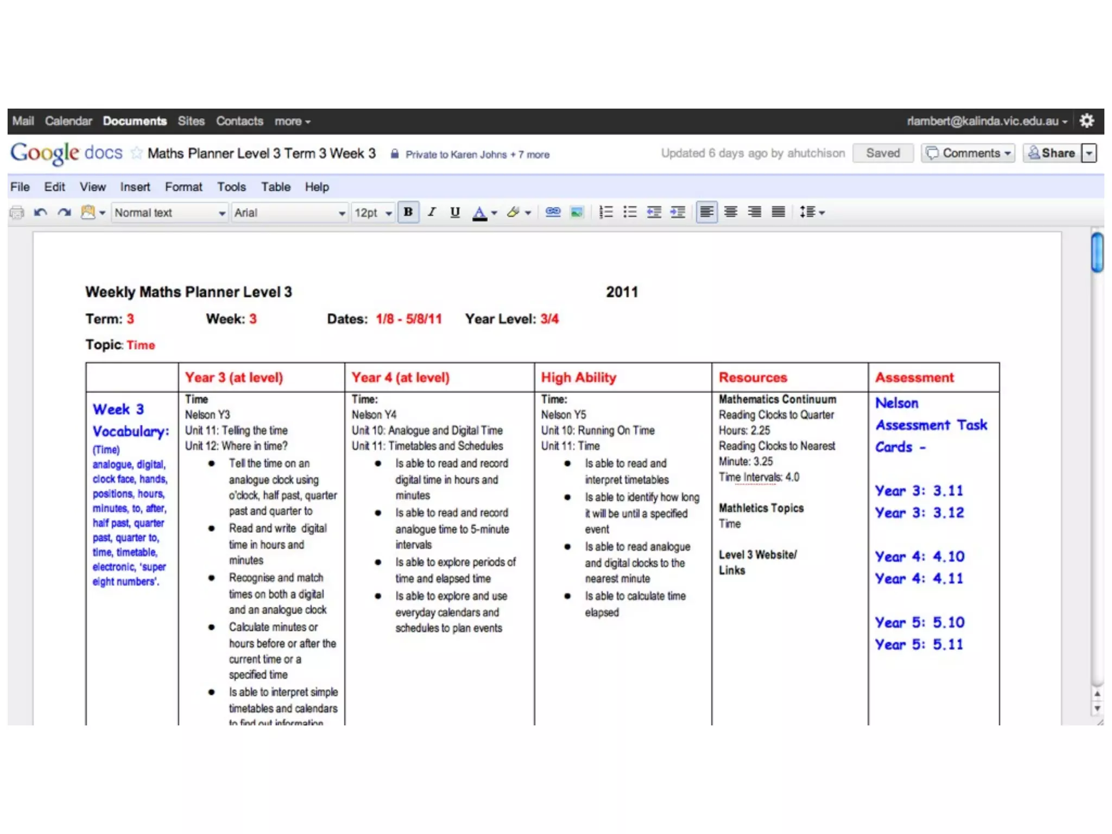Open the Comments button
The width and height of the screenshot is (1112, 834).
968,153
